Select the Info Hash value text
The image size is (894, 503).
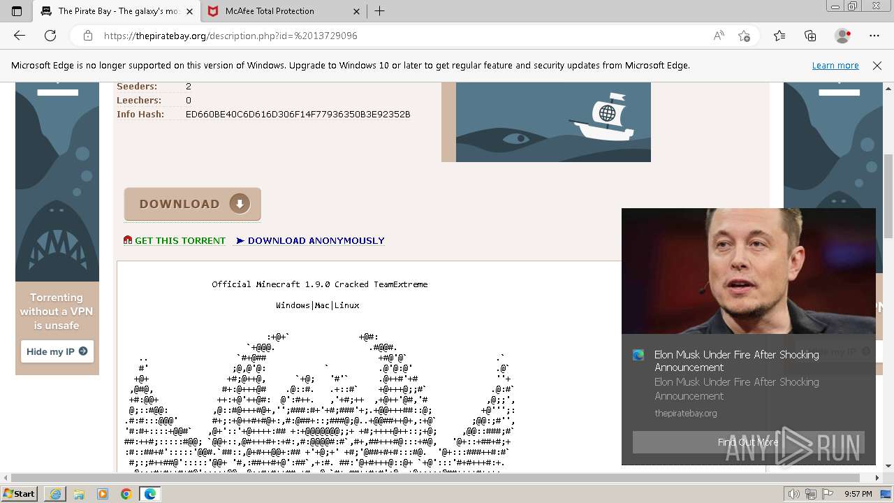tap(298, 115)
